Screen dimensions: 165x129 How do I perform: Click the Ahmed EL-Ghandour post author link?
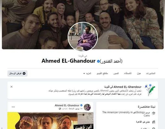tap(67, 105)
